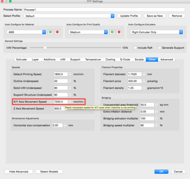Open the Medium print quality dropdown
This screenshot has width=190, height=179.
[x=88, y=32]
